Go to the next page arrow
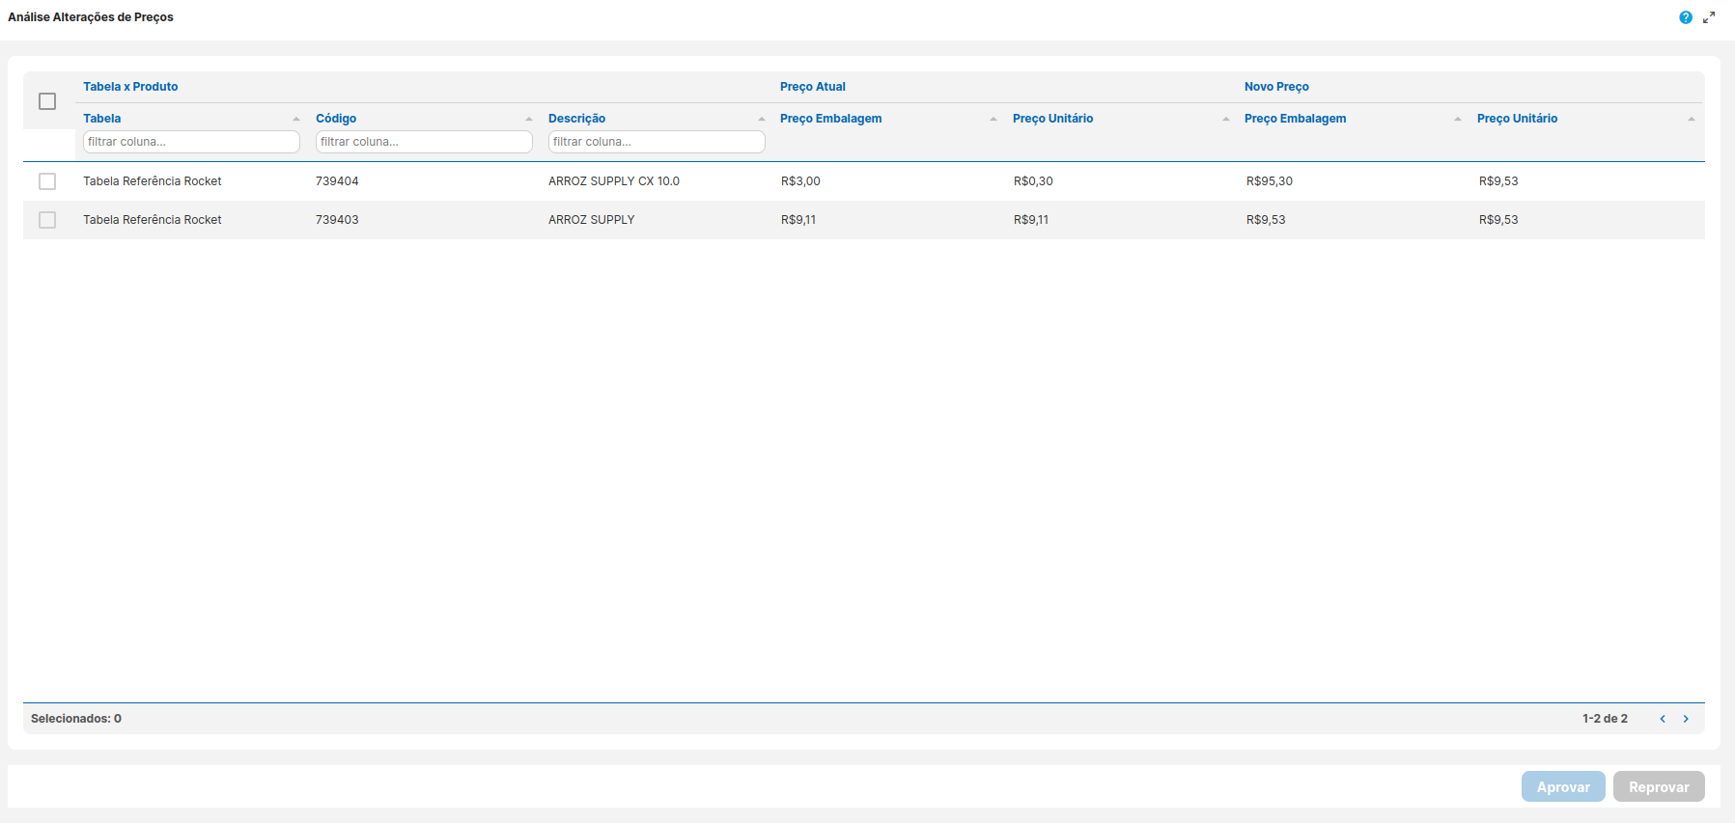 tap(1686, 719)
